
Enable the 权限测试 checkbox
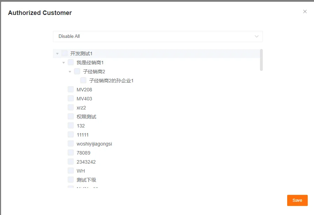tap(70, 116)
